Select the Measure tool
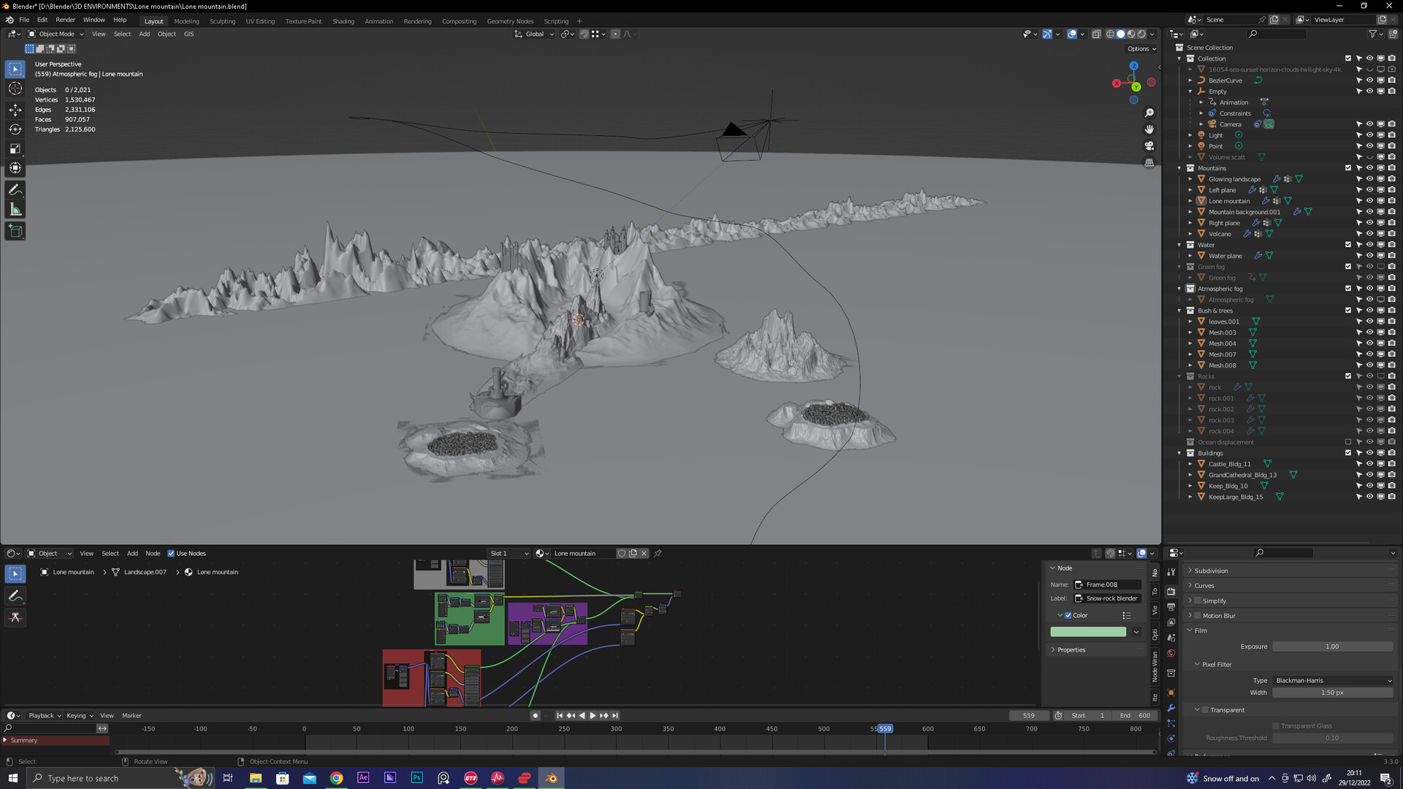 (x=15, y=210)
